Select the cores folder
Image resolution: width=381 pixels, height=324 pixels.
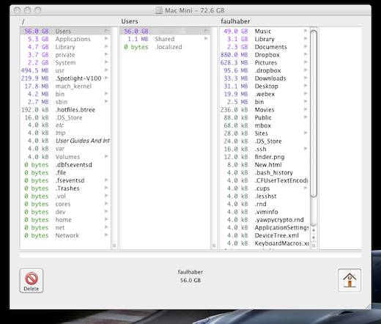click(65, 204)
